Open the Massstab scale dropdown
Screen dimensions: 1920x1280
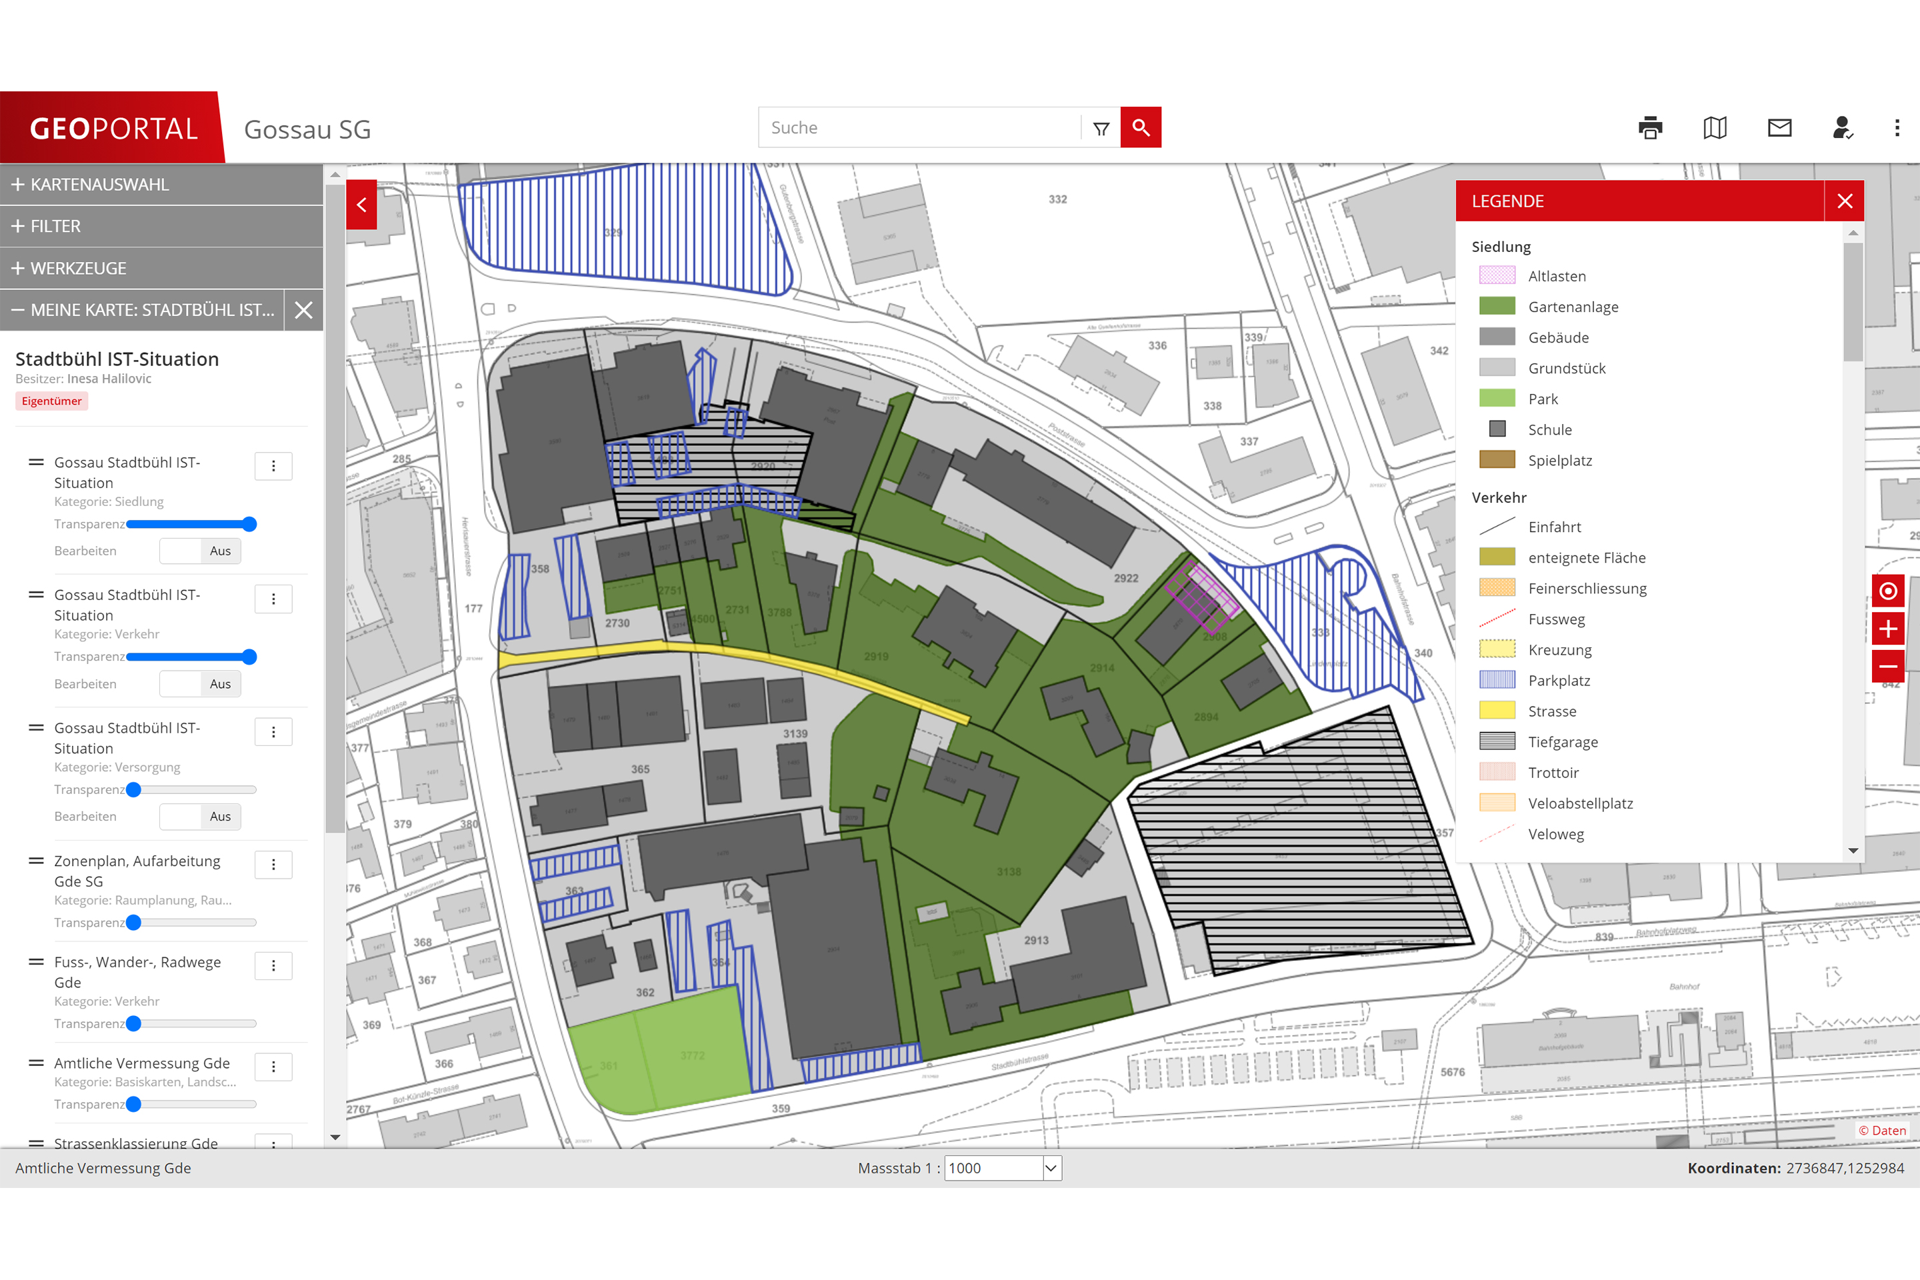[x=1051, y=1168]
